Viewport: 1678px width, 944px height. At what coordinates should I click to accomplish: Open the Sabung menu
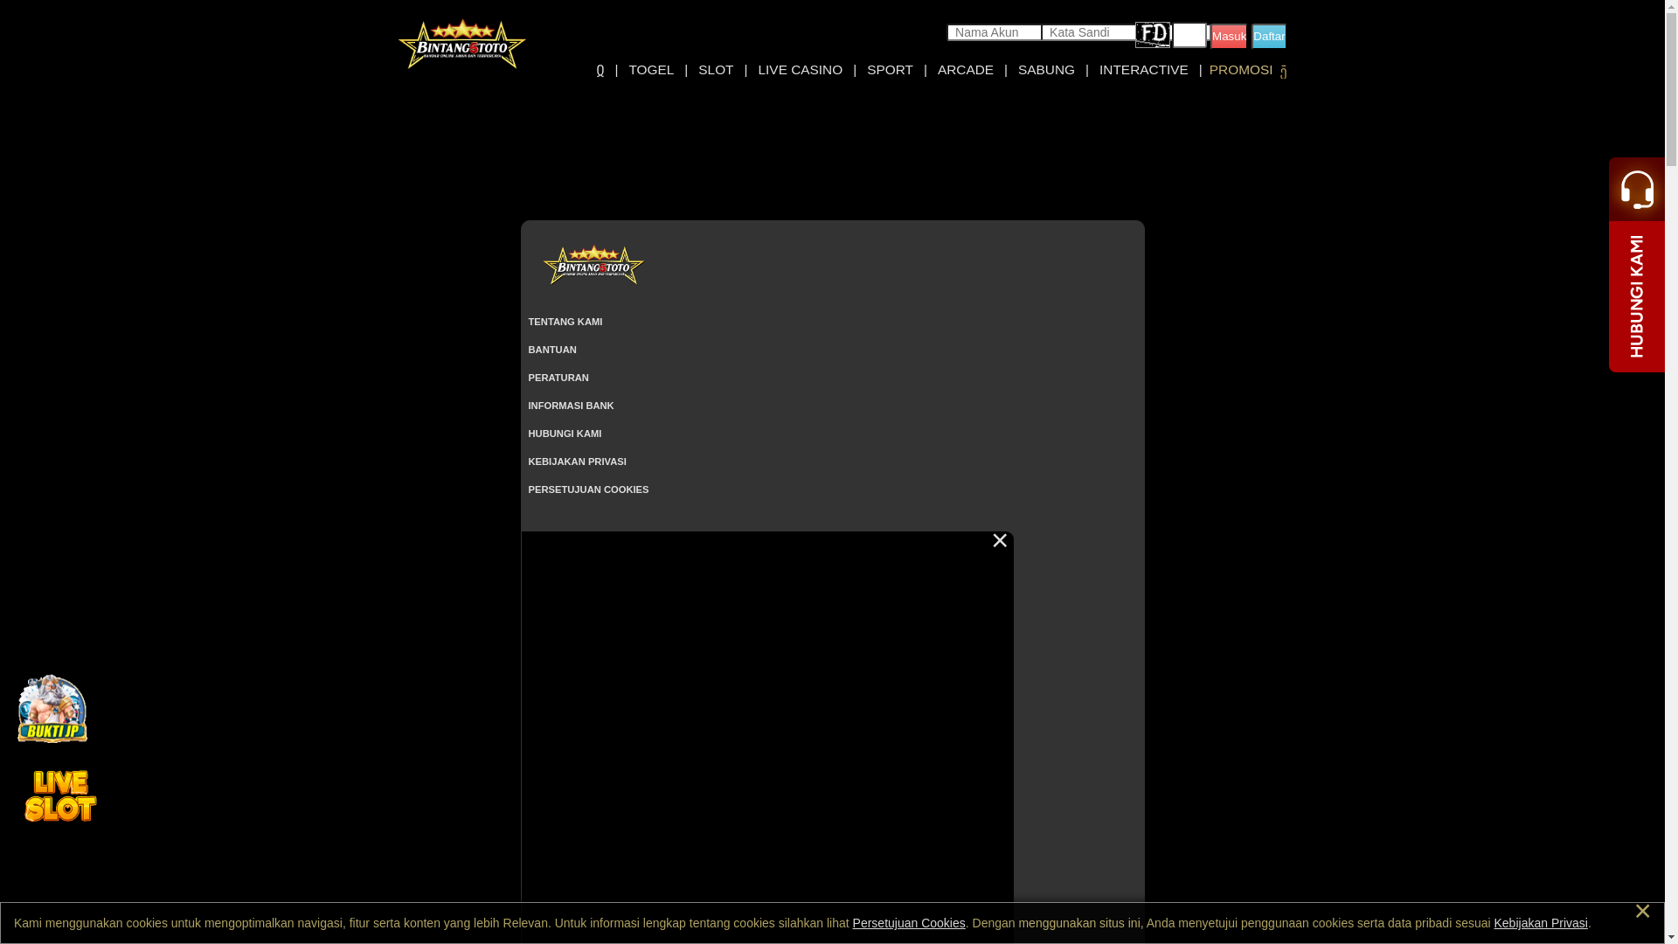1046,70
